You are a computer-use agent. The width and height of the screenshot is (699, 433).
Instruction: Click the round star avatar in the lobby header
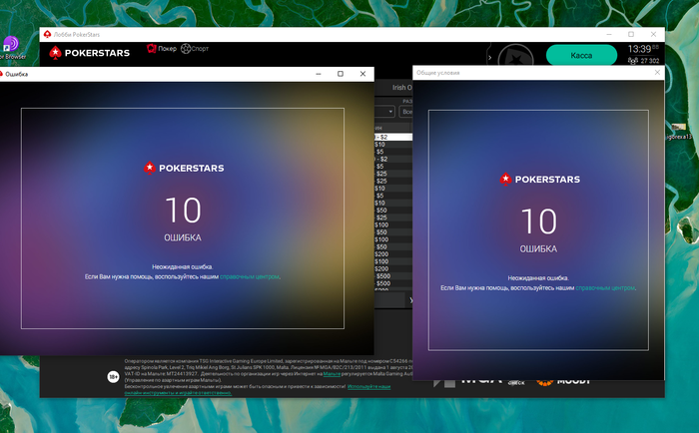point(515,56)
